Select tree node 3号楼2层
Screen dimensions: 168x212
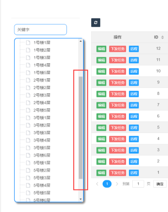(x=42, y=125)
